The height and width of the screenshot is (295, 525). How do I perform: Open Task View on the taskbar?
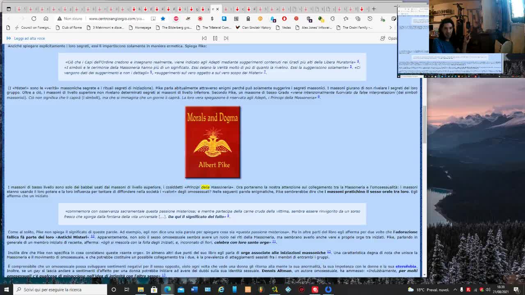[x=127, y=289]
